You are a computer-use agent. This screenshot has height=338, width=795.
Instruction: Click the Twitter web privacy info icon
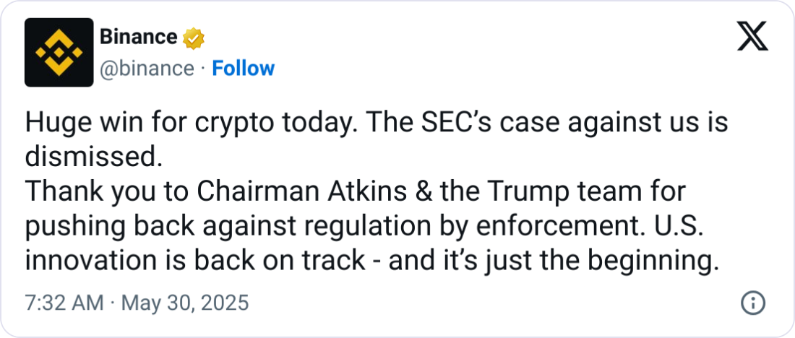(x=754, y=303)
